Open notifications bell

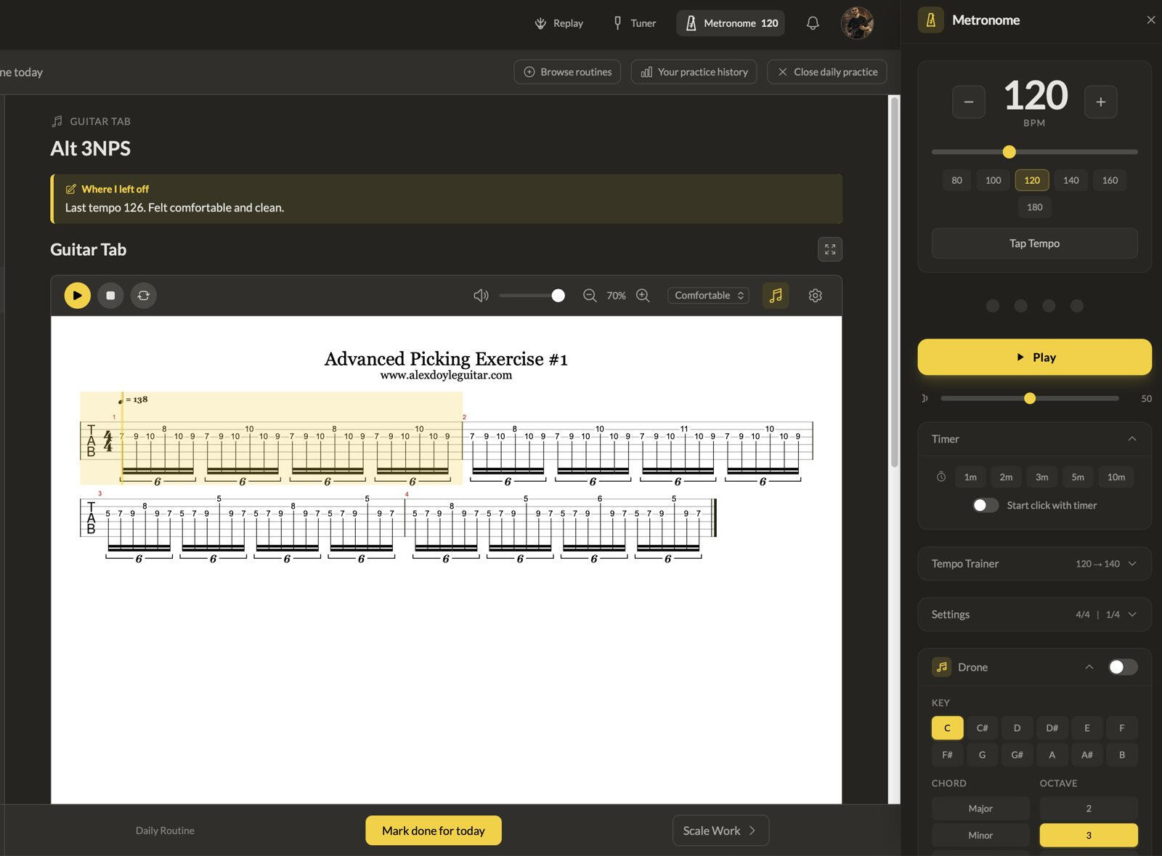click(x=813, y=23)
